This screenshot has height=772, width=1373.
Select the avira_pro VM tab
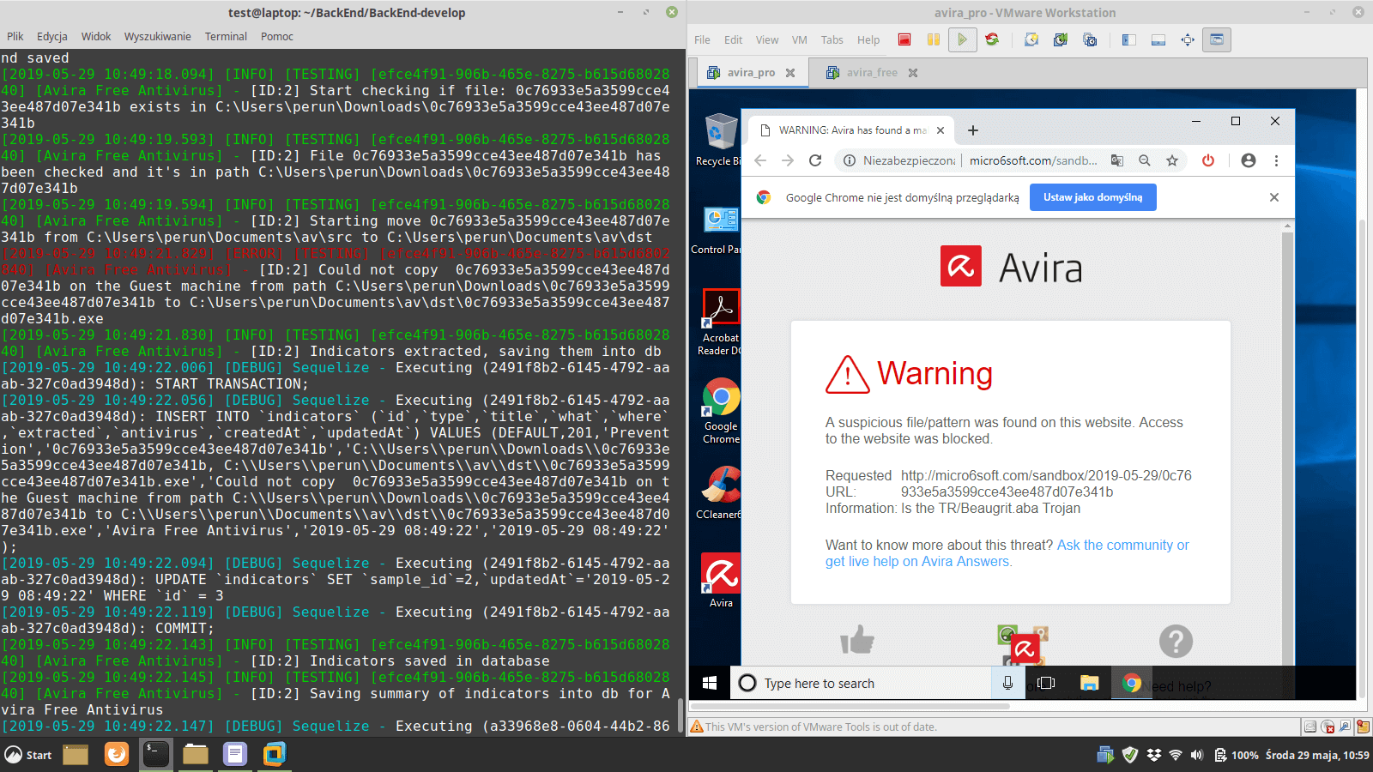pos(751,73)
